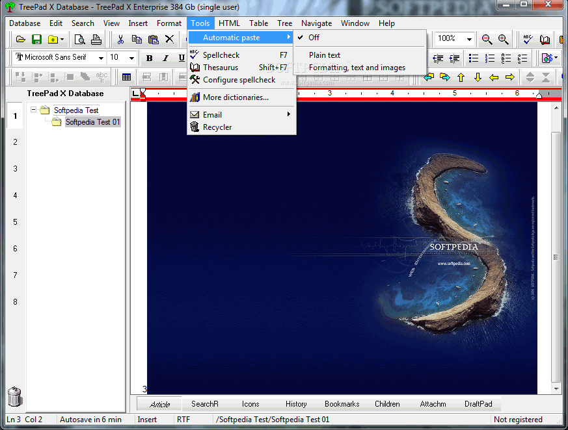Zoom out with the minus magnifier
The height and width of the screenshot is (430, 568).
click(x=487, y=39)
